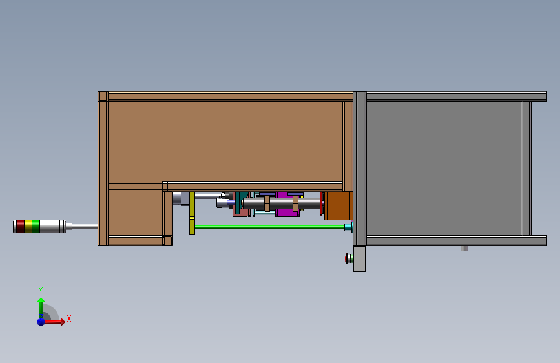This screenshot has height=363, width=560.
Task: Click the blue Z axis ball of triad
Action: coord(41,322)
